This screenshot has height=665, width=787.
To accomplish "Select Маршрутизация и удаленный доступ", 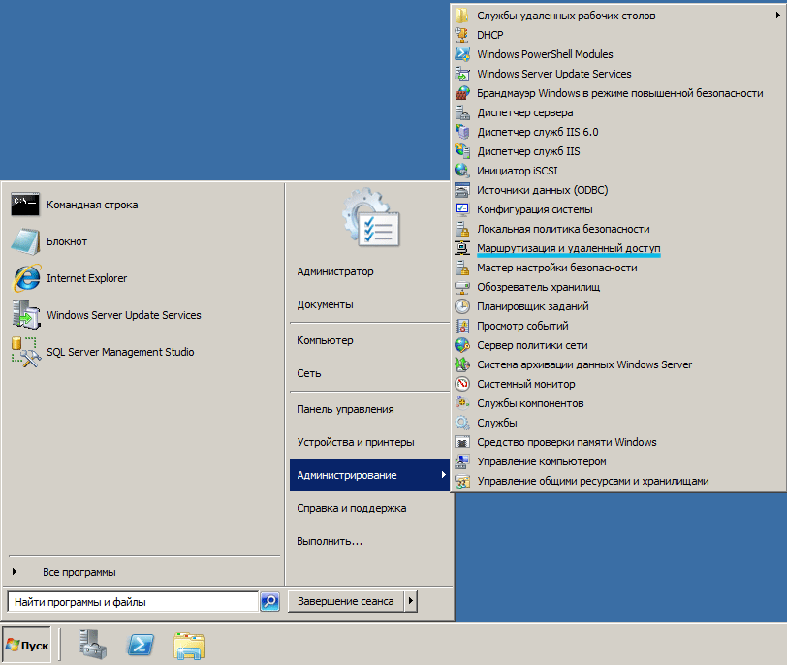I will 568,248.
